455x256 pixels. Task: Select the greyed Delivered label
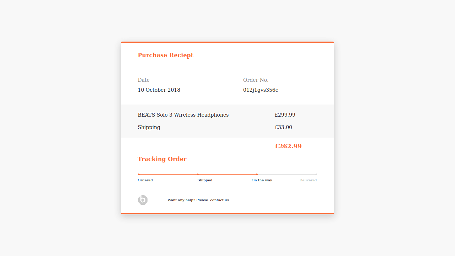[308, 180]
